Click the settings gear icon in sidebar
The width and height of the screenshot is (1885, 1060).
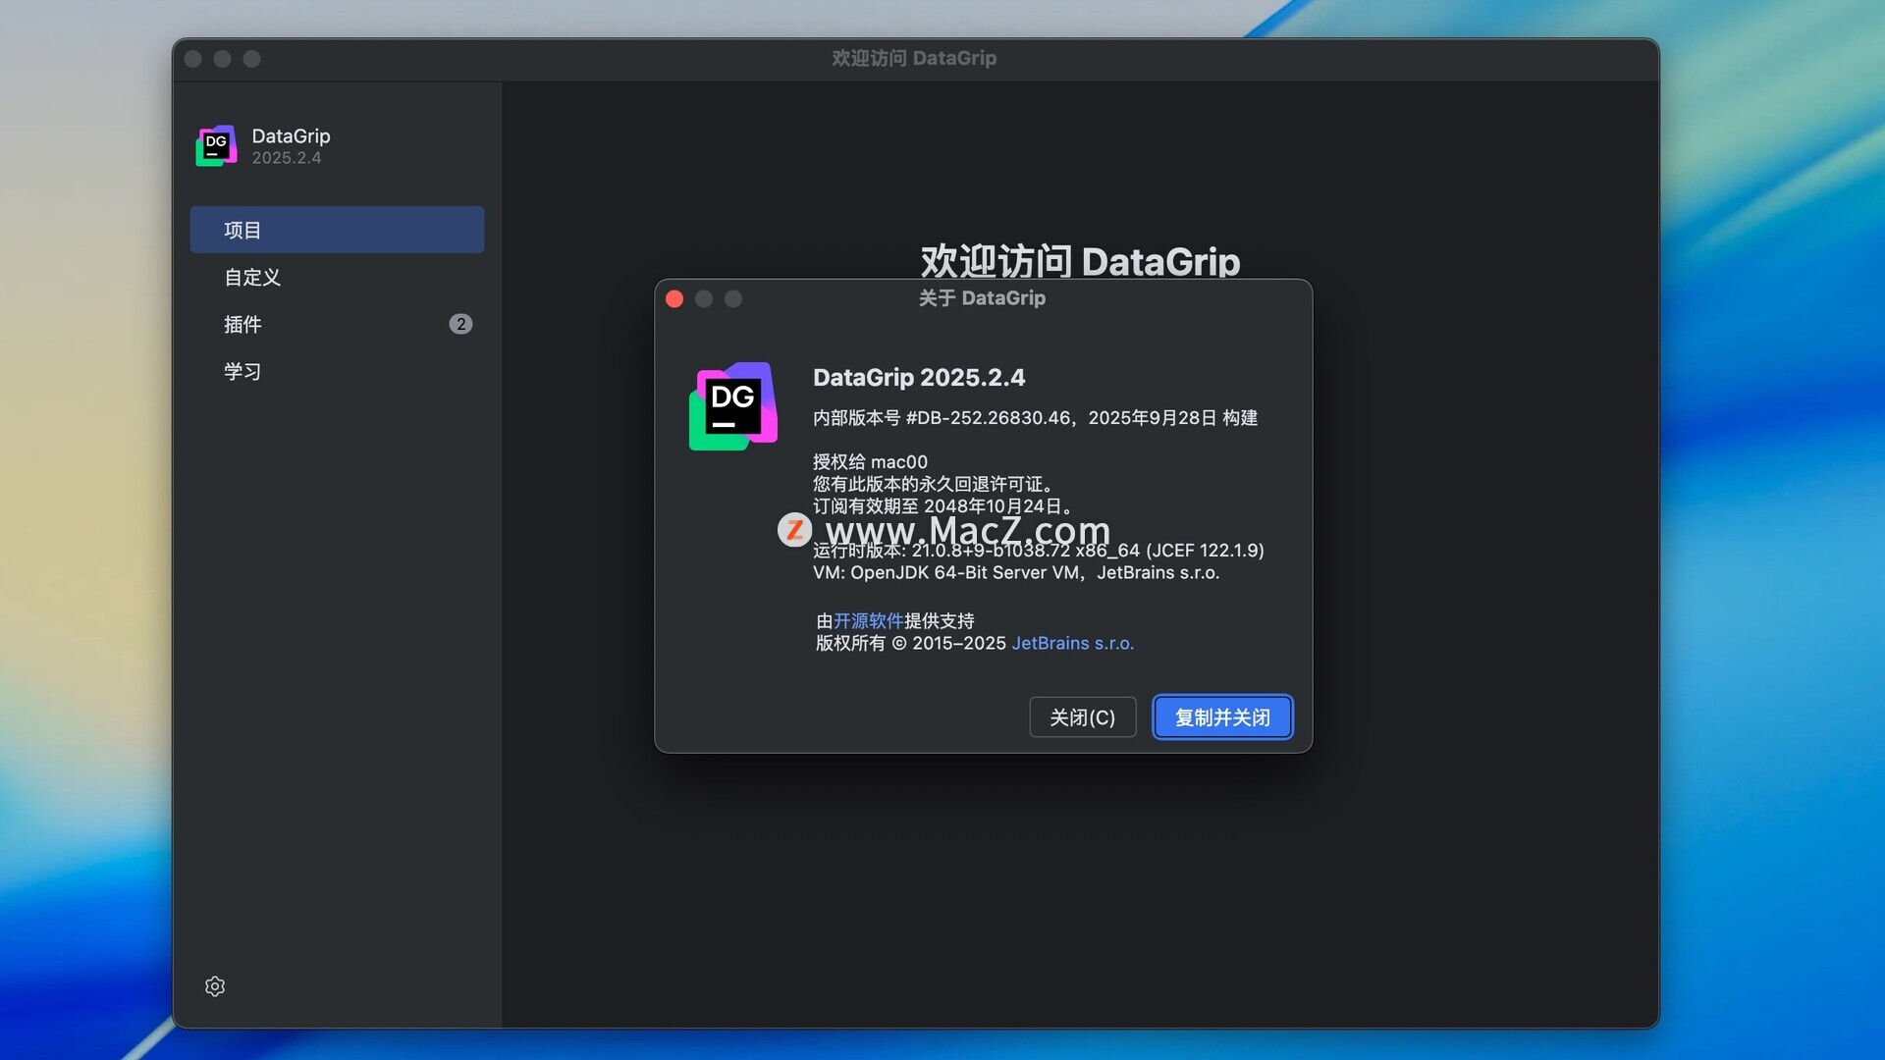tap(215, 986)
